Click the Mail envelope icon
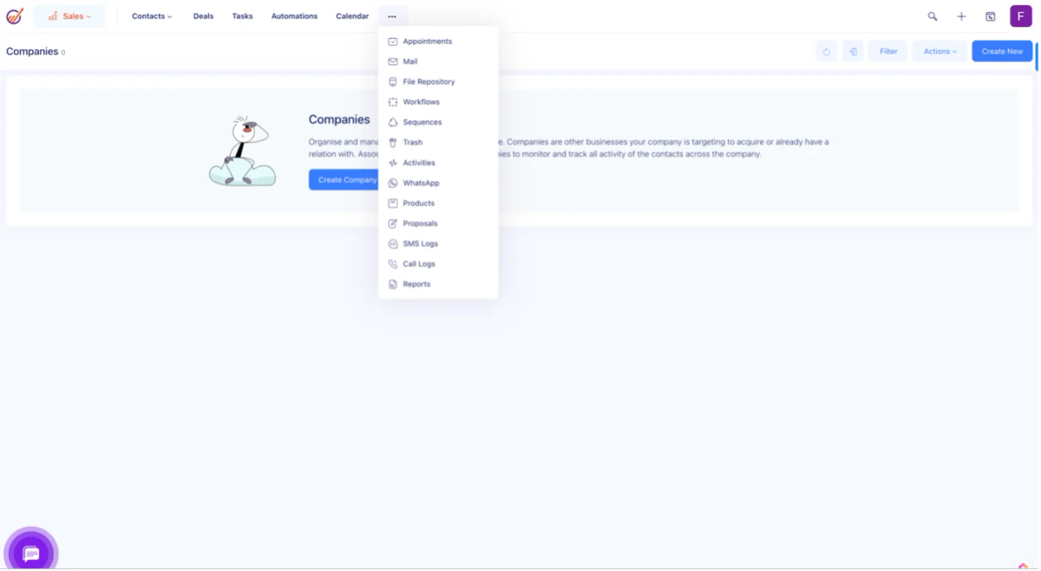The width and height of the screenshot is (1041, 571). 393,62
